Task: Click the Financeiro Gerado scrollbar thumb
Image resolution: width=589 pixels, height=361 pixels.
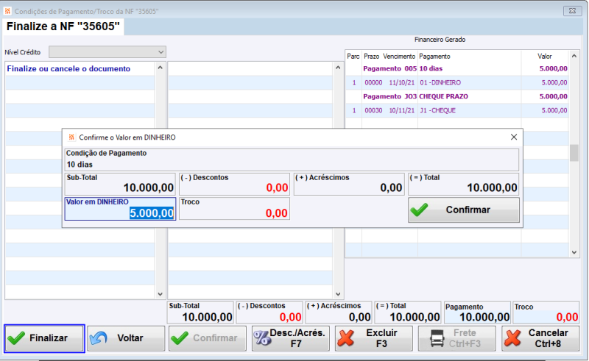Action: pyautogui.click(x=574, y=153)
